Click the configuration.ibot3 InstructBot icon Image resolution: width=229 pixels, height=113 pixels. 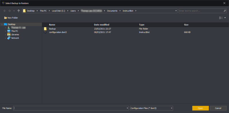click(45, 32)
